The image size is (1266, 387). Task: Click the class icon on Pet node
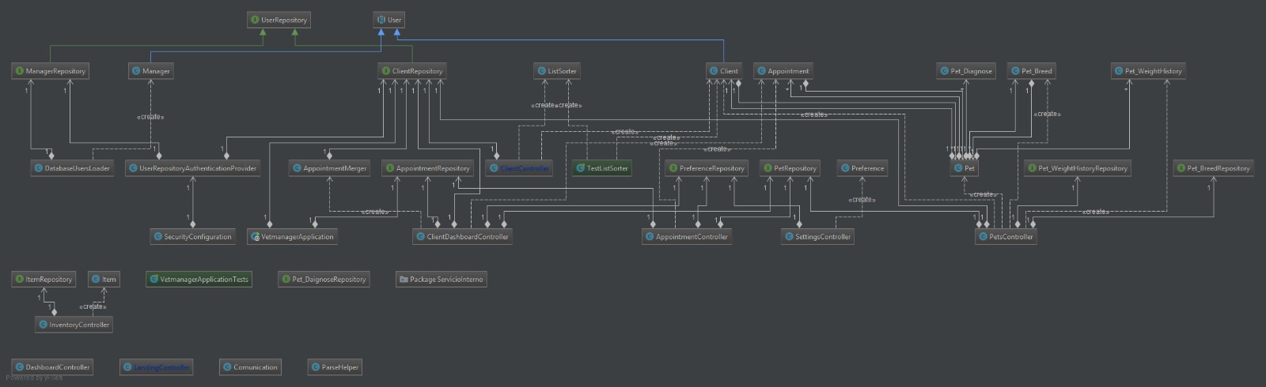pos(958,168)
